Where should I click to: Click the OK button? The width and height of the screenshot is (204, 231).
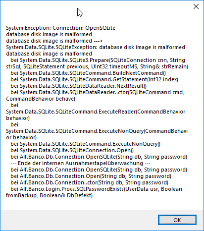[177, 220]
